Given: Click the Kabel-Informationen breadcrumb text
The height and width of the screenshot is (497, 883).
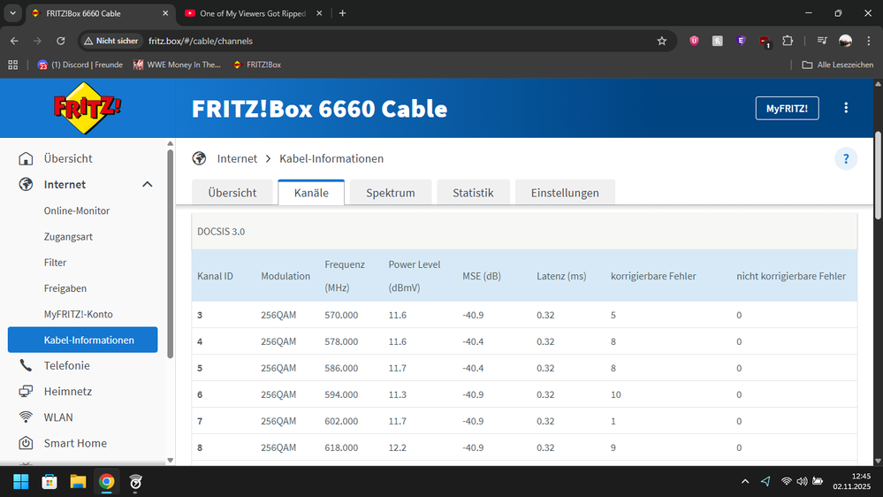Looking at the screenshot, I should click(x=331, y=159).
